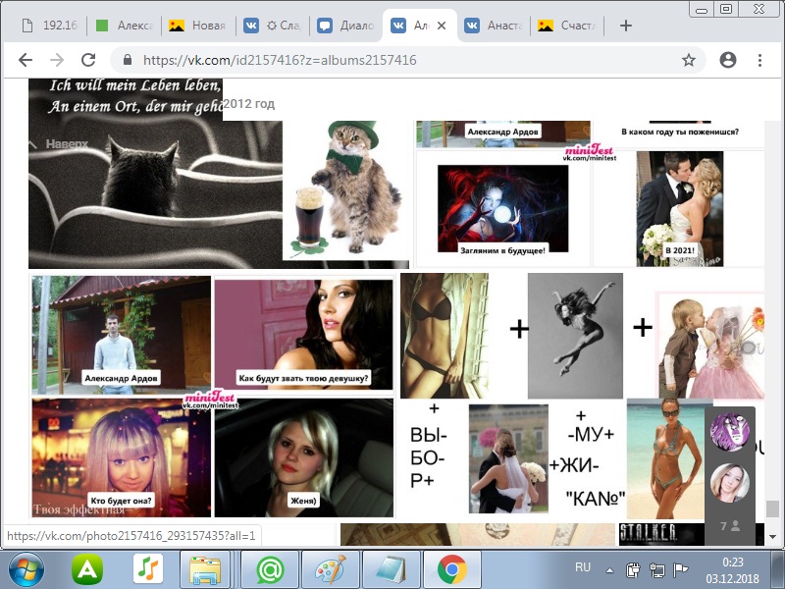Open the Windows Start menu
This screenshot has width=785, height=589.
click(26, 569)
